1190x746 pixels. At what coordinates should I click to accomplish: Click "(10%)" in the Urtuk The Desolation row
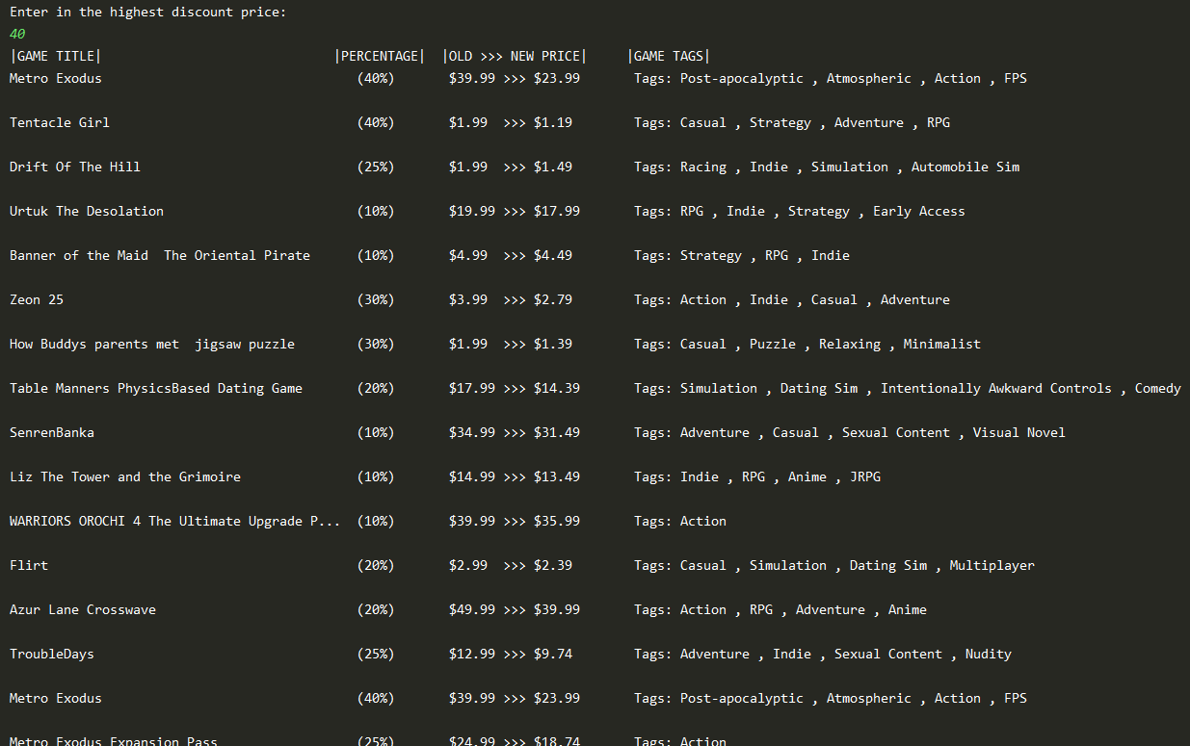coord(376,211)
